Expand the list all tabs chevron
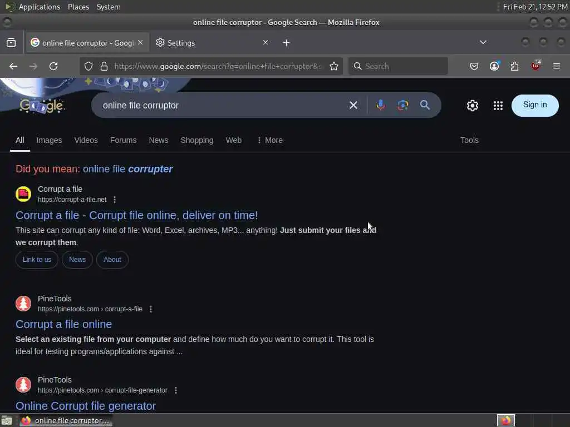570x427 pixels. pos(483,42)
